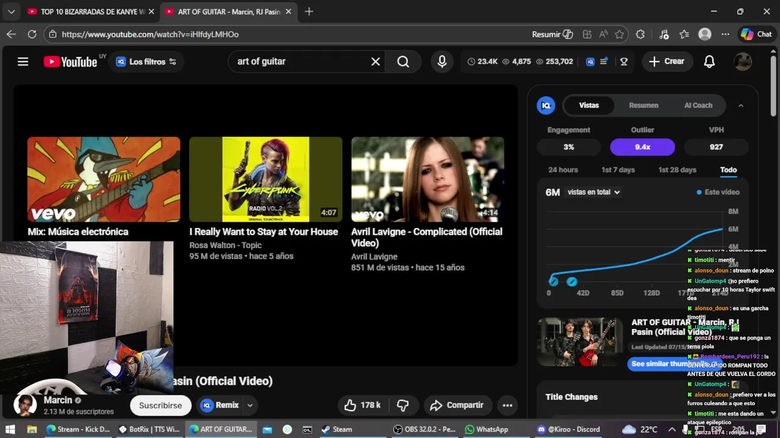Click the trophy icon in the stats bar
The image size is (780, 438).
623,61
